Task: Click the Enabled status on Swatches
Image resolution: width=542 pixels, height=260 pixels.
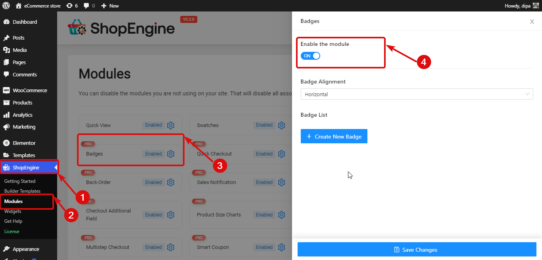Action: 264,125
